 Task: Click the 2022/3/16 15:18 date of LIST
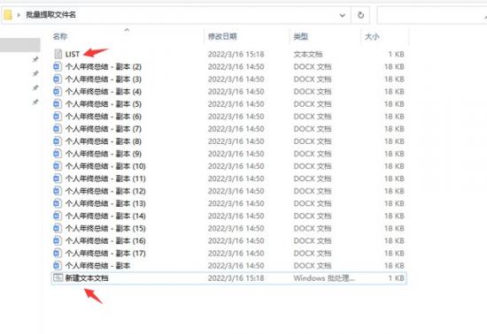[236, 54]
